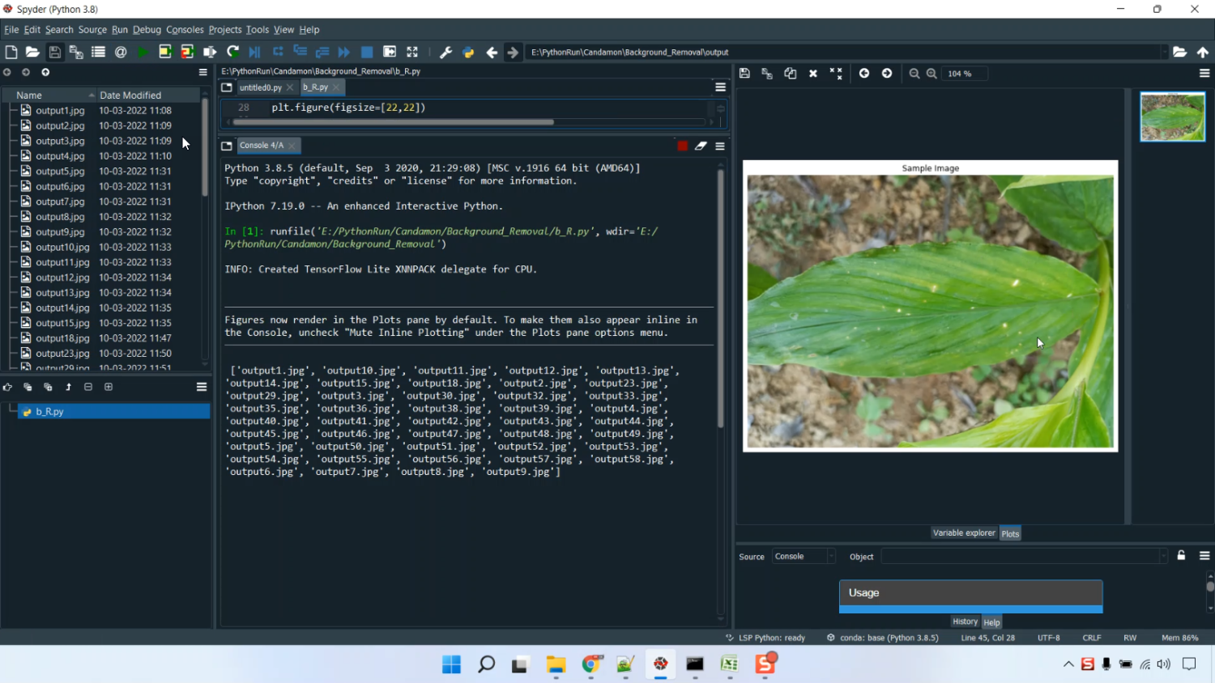This screenshot has width=1215, height=683.
Task: Switch to the untitled0.py editor tab
Action: coord(260,87)
